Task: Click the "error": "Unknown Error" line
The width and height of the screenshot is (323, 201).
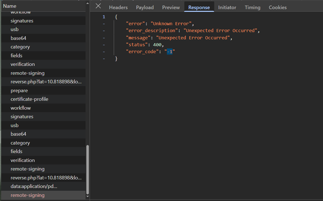Action: pyautogui.click(x=160, y=24)
